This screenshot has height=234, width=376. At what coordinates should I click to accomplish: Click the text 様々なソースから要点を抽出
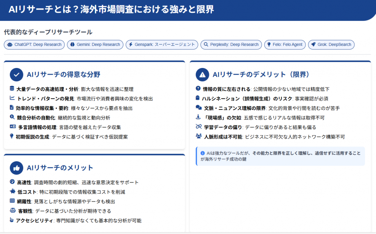102,108
